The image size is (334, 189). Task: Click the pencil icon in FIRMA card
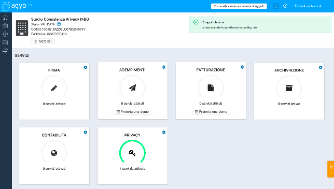[54, 88]
